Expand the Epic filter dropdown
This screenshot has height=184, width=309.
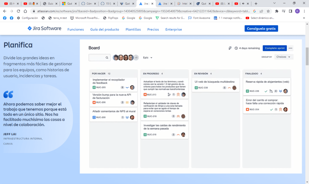coord(148,58)
